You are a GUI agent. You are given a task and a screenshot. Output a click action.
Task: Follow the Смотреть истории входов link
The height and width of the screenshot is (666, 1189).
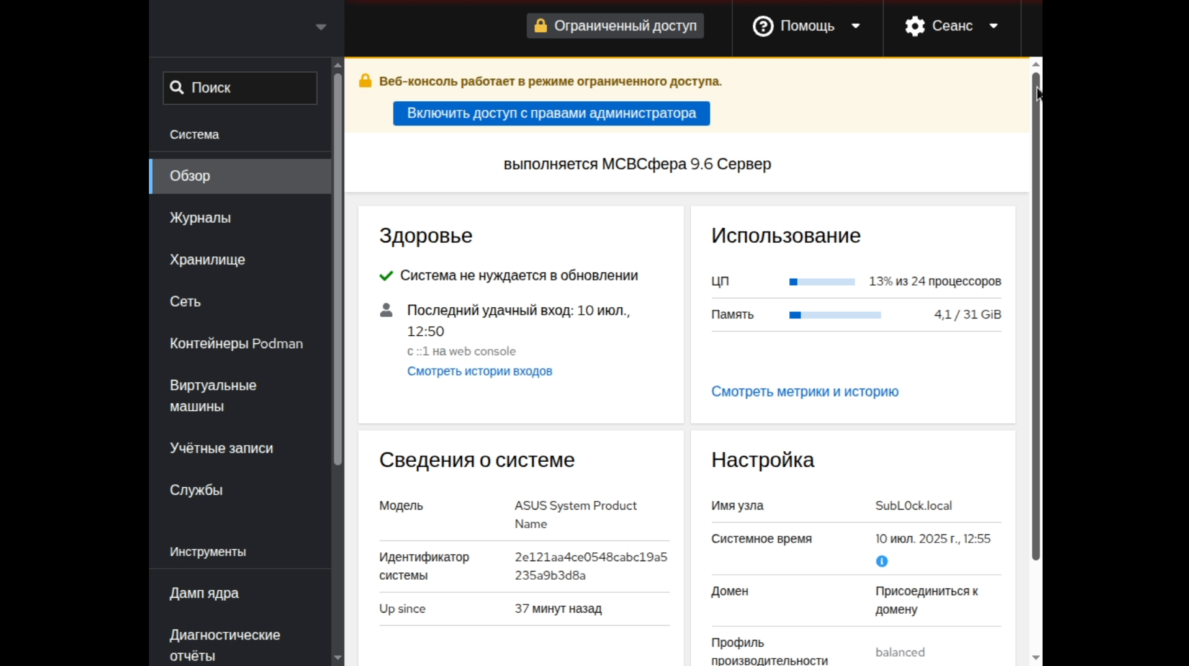coord(479,371)
